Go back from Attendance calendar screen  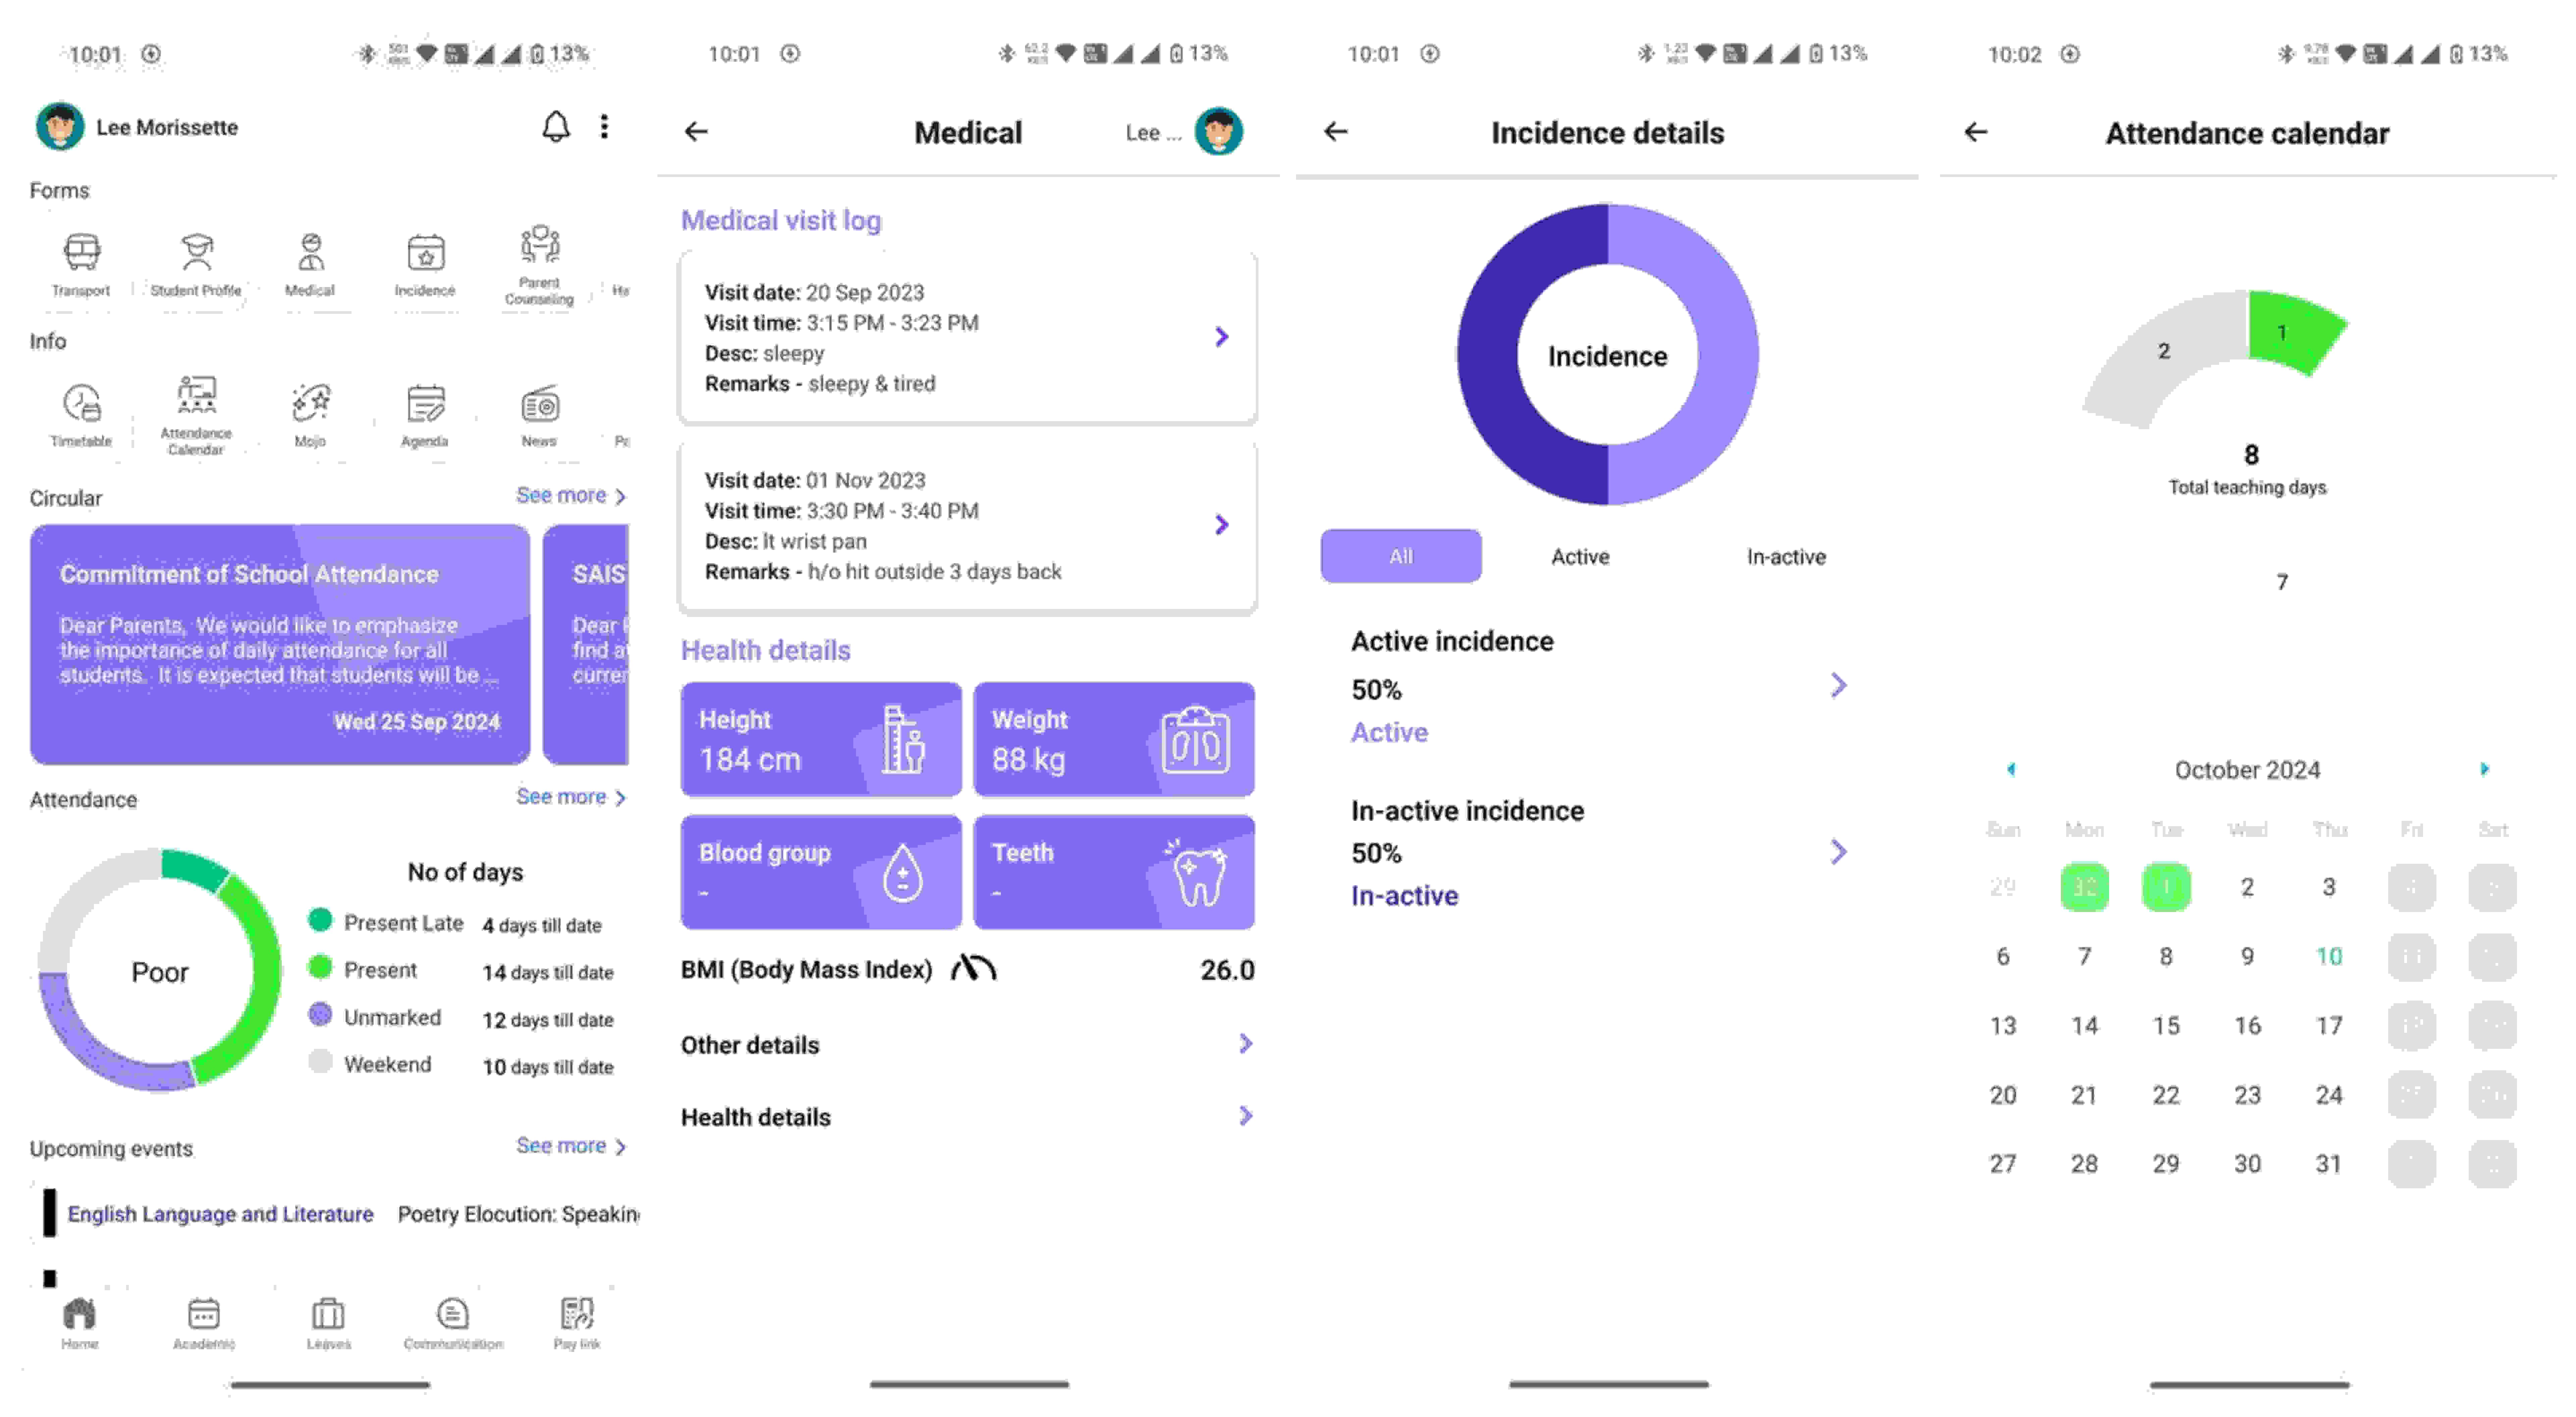1976,132
